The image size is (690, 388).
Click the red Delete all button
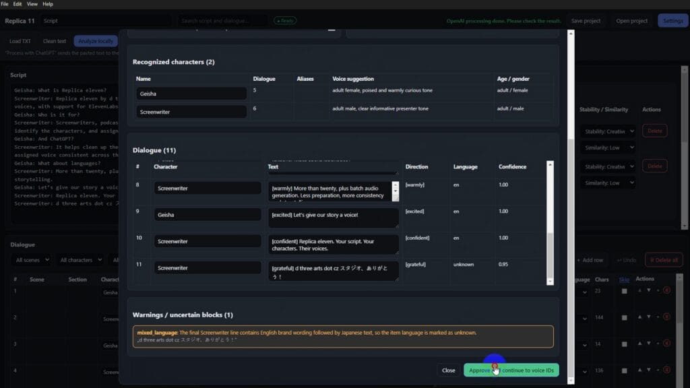(664, 260)
